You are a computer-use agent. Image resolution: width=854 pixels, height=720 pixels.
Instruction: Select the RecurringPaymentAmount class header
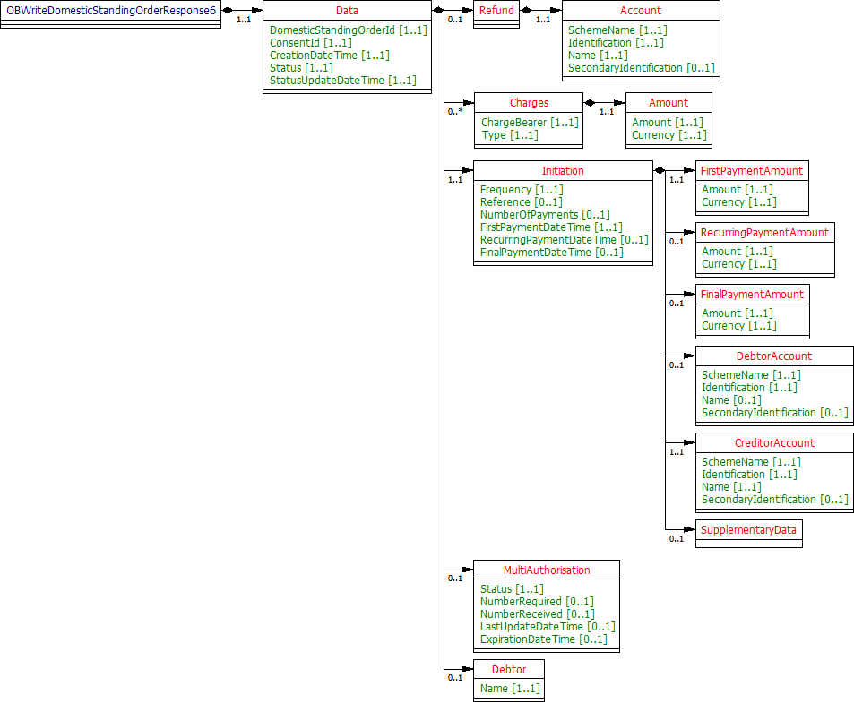(764, 232)
